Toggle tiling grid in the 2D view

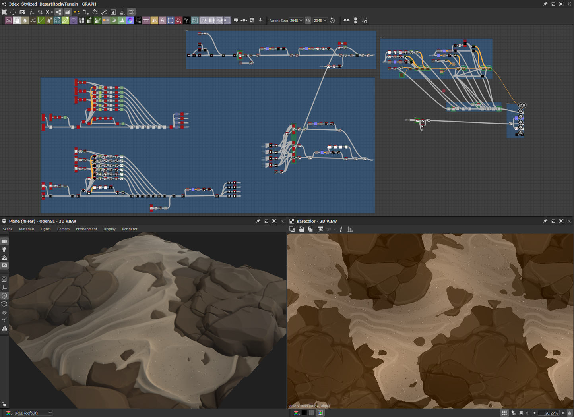pyautogui.click(x=504, y=413)
